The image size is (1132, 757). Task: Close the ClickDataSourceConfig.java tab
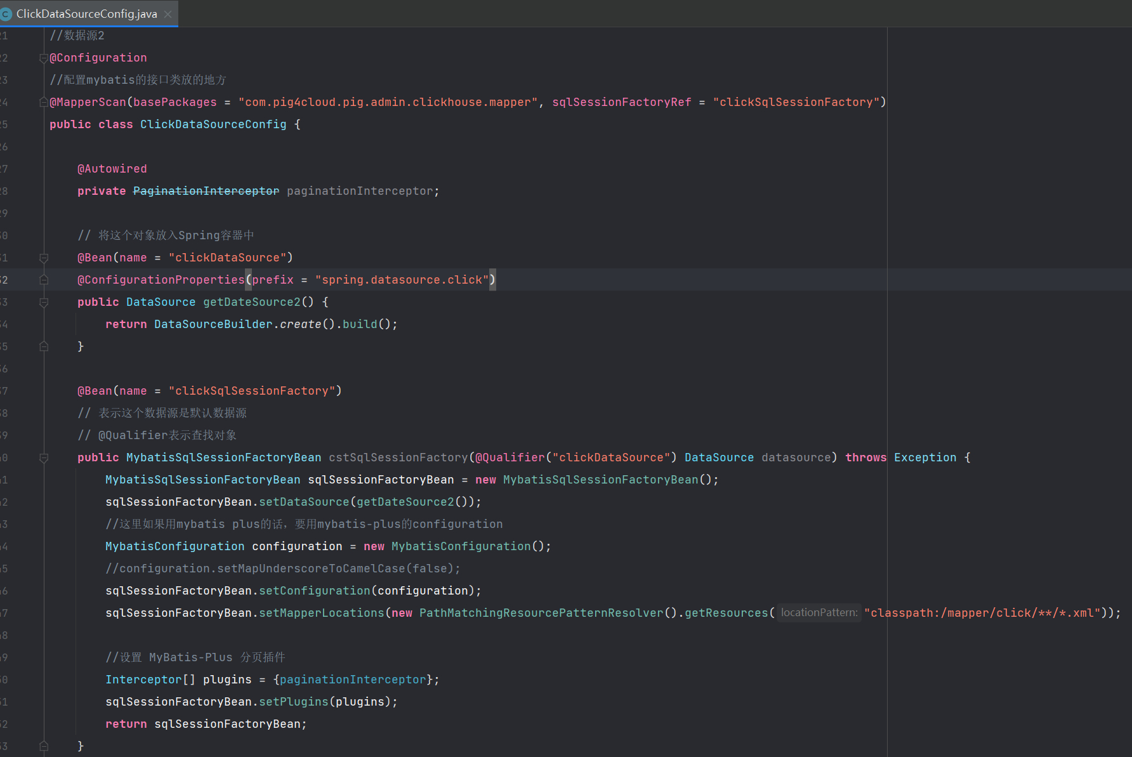coord(167,13)
